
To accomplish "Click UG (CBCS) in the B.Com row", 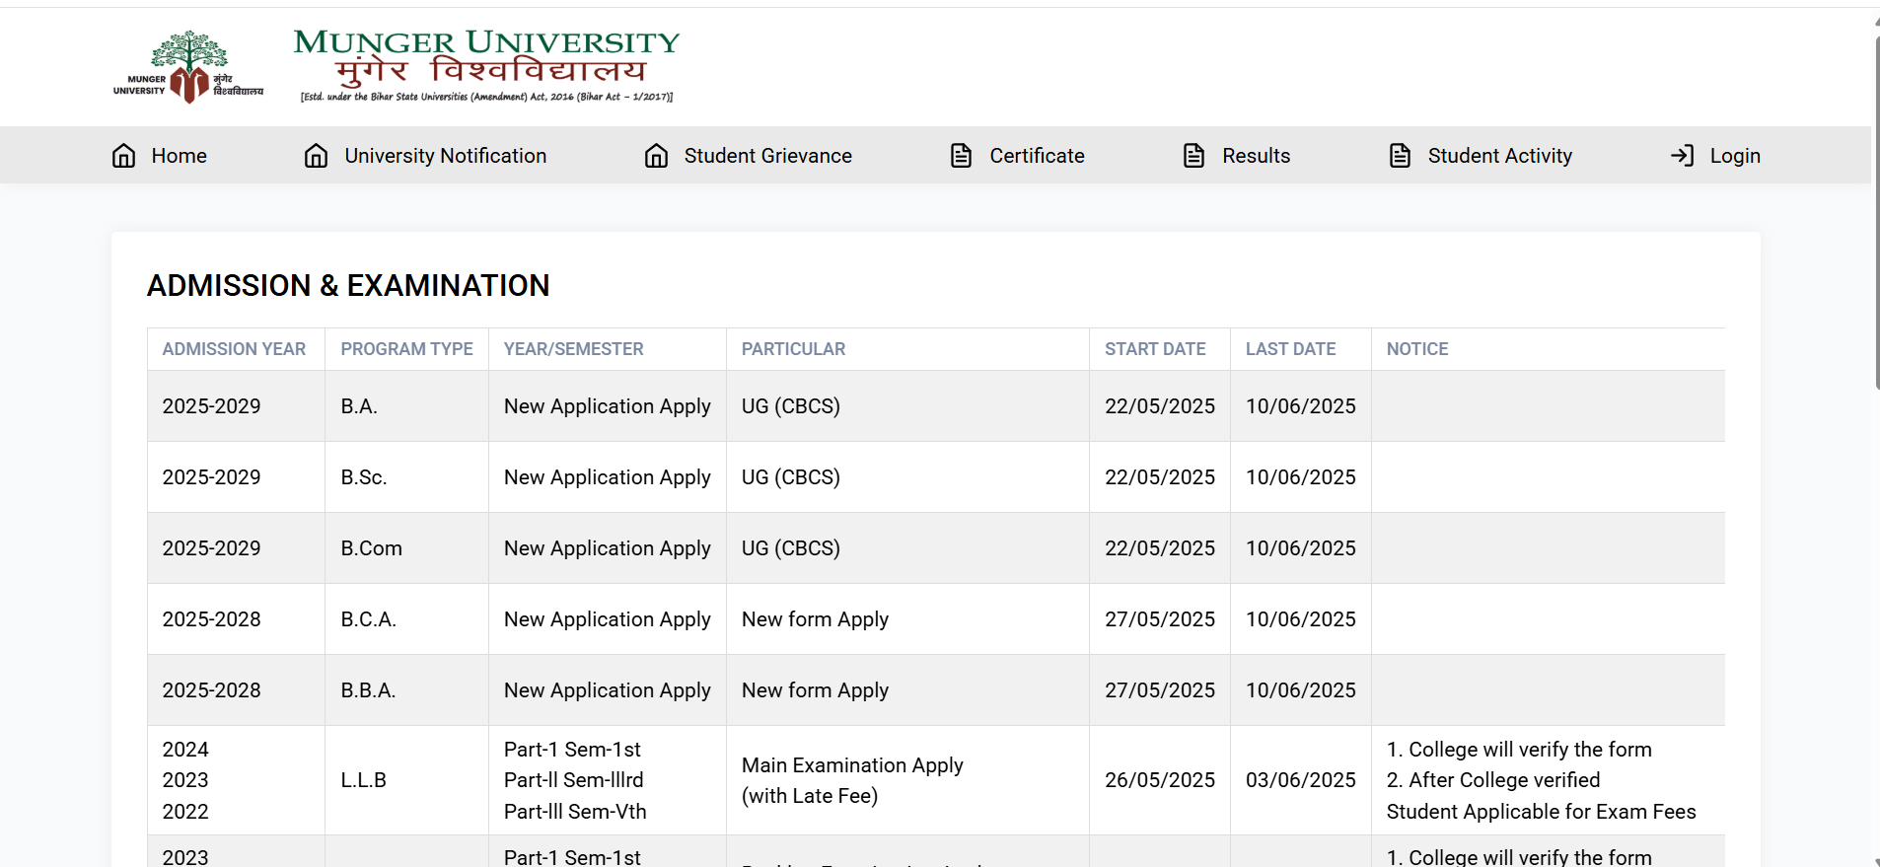I will point(791,548).
